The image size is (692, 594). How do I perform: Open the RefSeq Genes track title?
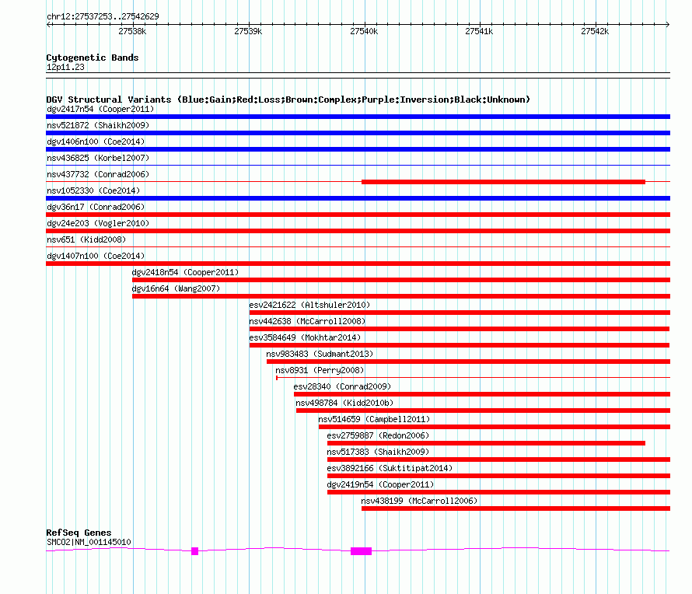79,533
